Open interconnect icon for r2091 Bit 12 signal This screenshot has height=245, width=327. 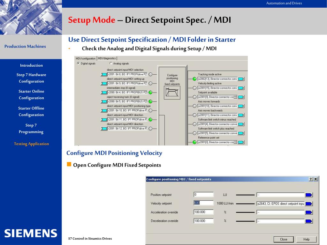[x=104, y=129]
